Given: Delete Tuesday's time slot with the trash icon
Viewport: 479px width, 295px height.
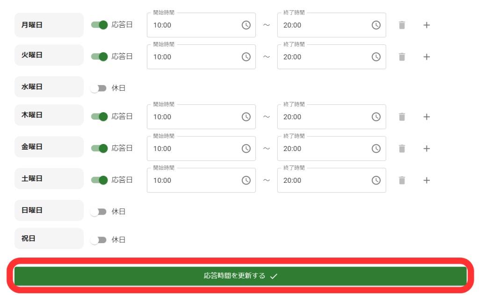Looking at the screenshot, I should click(402, 57).
